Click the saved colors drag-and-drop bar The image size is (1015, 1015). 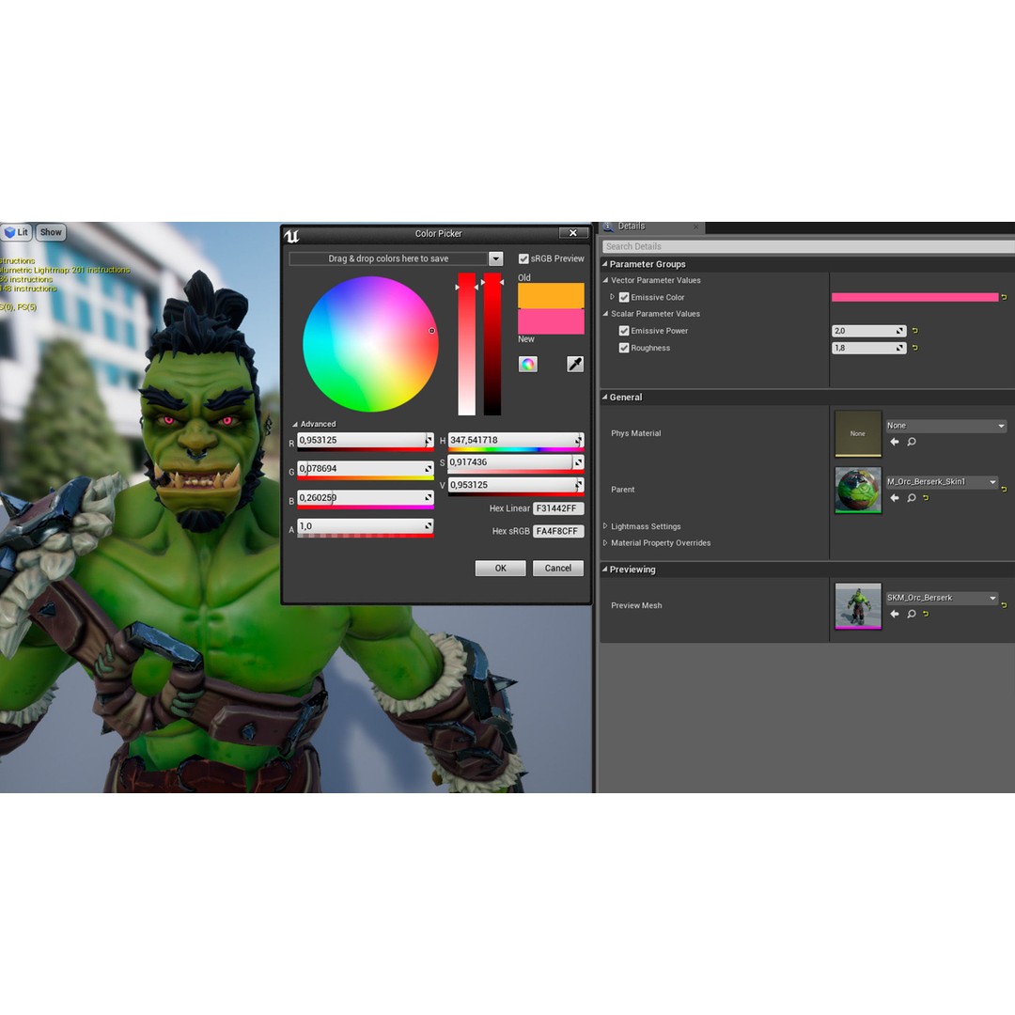388,259
